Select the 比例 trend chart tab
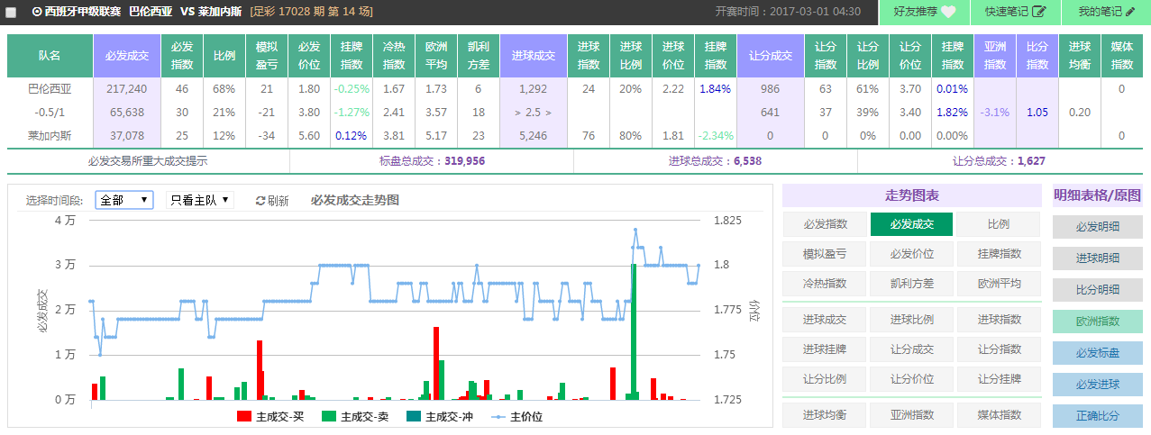The width and height of the screenshot is (1151, 435). (x=998, y=224)
